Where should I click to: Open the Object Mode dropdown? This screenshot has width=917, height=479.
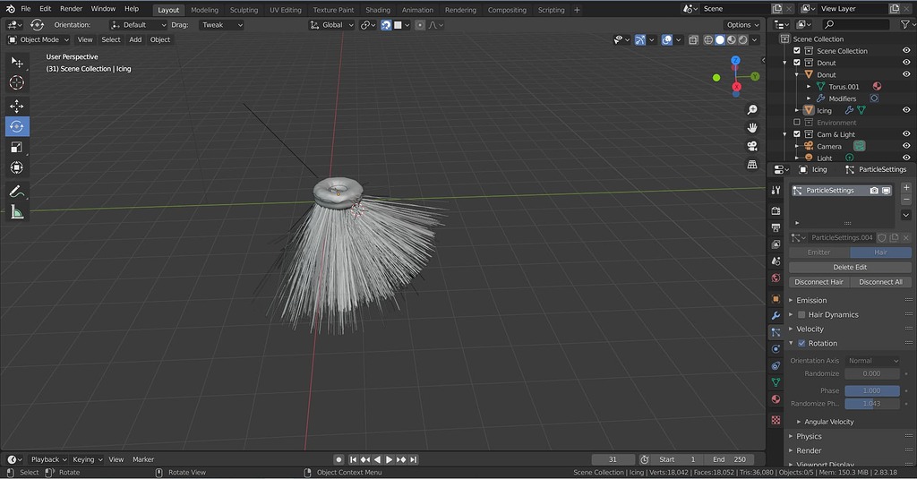tap(38, 39)
